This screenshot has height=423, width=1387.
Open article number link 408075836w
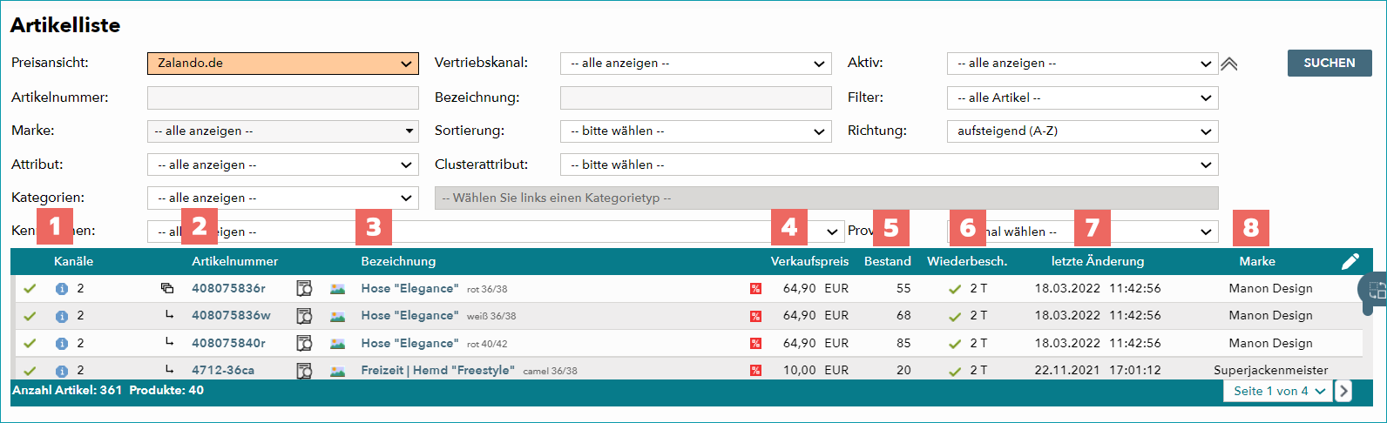(231, 315)
